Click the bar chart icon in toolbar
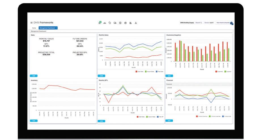This screenshot has height=140, width=260. pyautogui.click(x=131, y=23)
